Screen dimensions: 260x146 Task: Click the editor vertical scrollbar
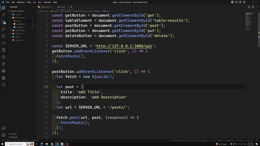259,30
